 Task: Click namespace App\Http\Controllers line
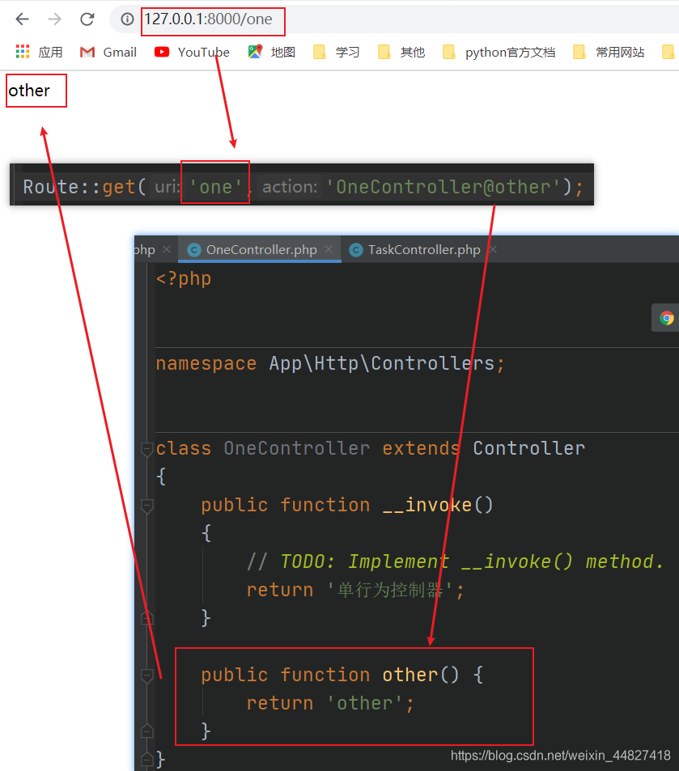click(x=330, y=363)
